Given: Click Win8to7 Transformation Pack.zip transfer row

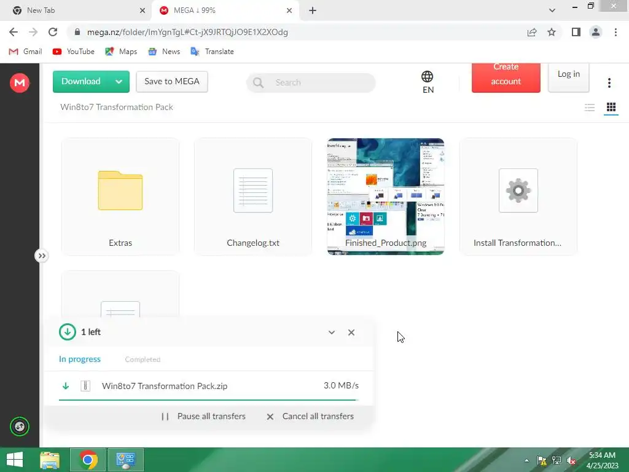Looking at the screenshot, I should click(x=209, y=386).
